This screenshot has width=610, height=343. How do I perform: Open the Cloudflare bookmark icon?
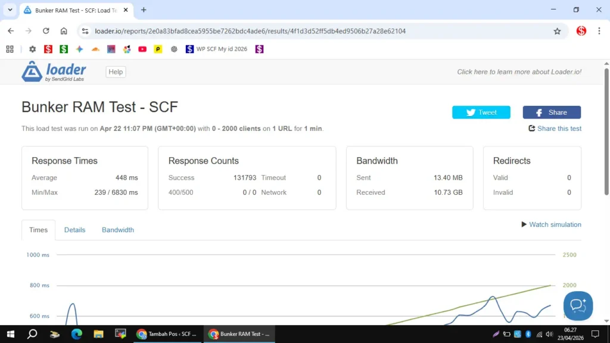pos(95,49)
